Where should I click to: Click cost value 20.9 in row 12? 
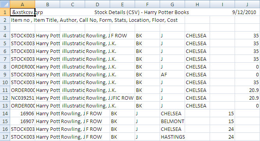[247, 98]
